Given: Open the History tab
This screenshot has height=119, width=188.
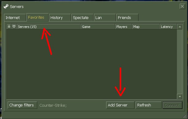Looking at the screenshot, I should pyautogui.click(x=60, y=18).
